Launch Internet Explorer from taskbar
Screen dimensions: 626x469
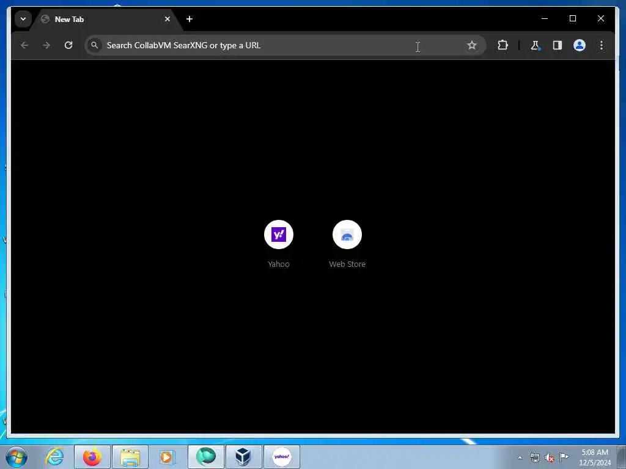[54, 457]
